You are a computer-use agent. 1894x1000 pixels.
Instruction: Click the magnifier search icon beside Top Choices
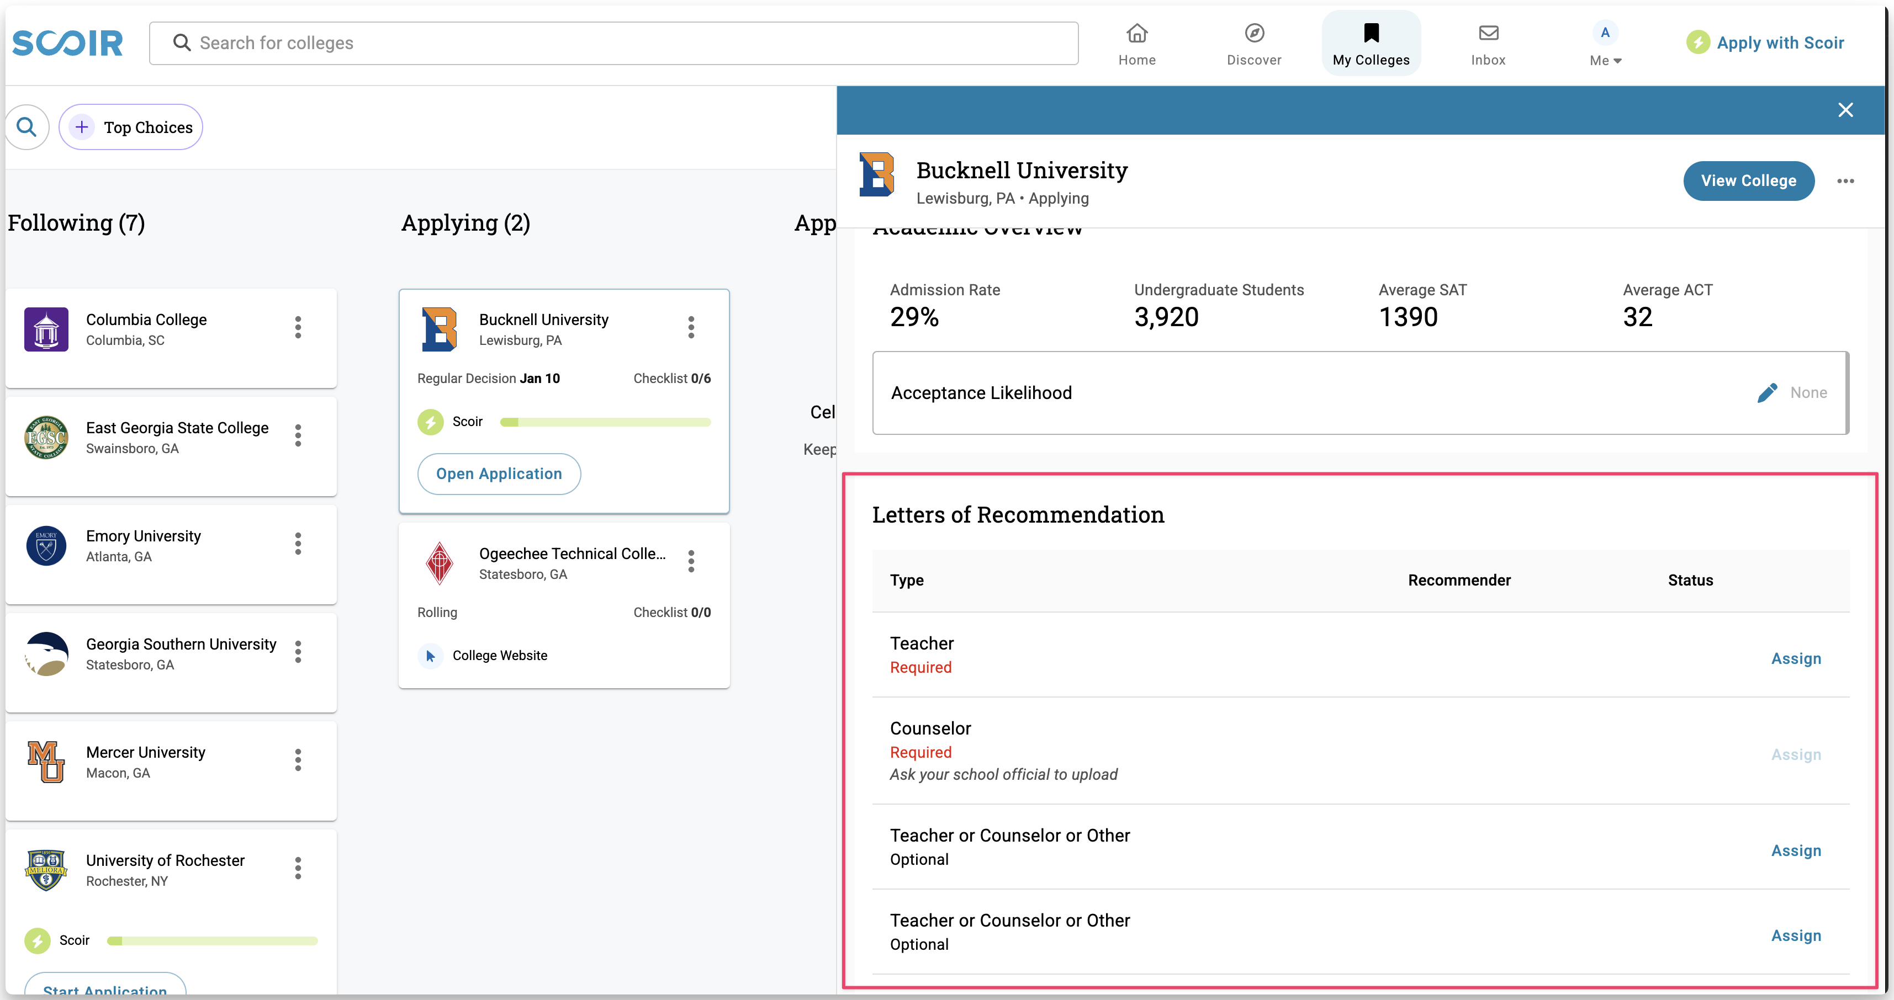click(x=27, y=127)
